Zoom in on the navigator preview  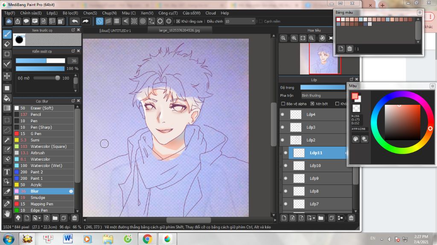tap(294, 38)
